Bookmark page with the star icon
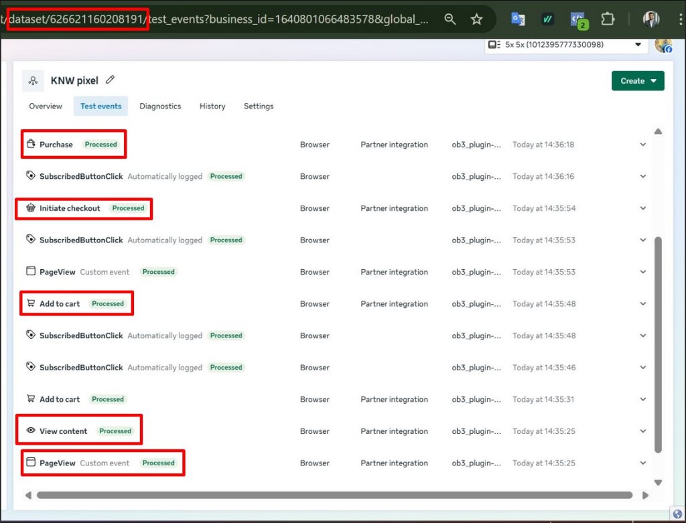Screen dimensions: 686x523 pyautogui.click(x=476, y=19)
